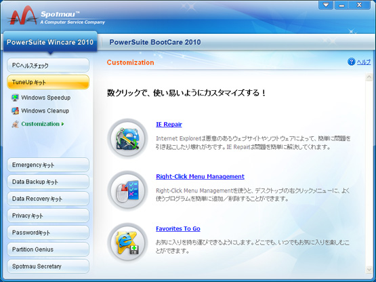
Task: Click 'A Computer Service Company' tagline
Action: point(72,22)
